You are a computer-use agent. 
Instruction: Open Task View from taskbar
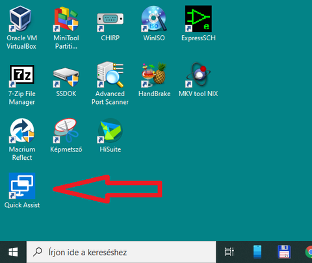[229, 252]
